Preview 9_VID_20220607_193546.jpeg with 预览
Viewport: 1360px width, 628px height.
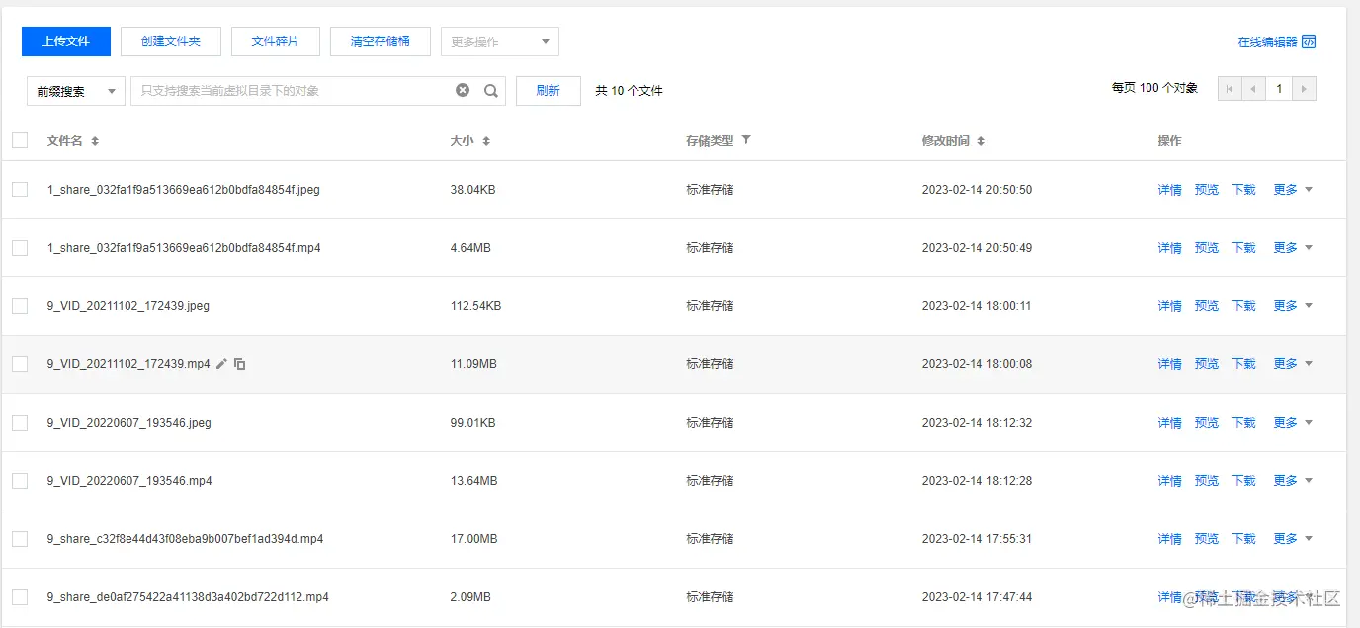tap(1207, 423)
